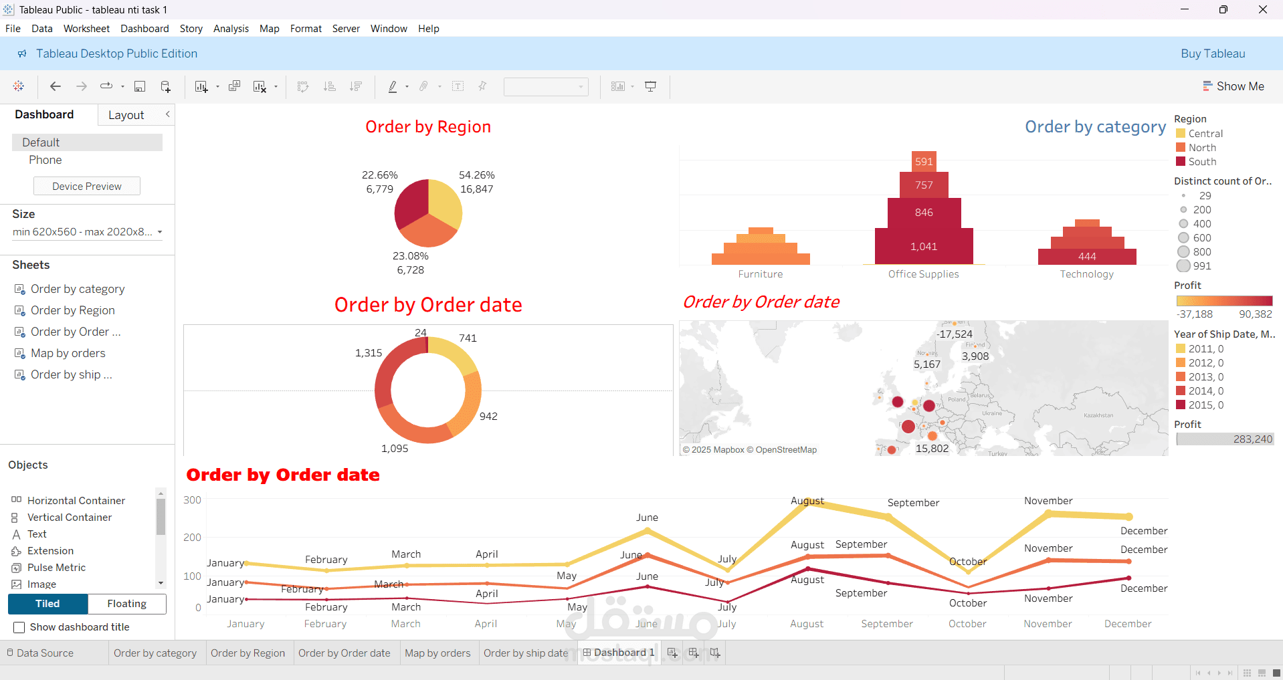This screenshot has height=680, width=1283.
Task: Activate Presentation Mode from the toolbar
Action: click(x=650, y=86)
